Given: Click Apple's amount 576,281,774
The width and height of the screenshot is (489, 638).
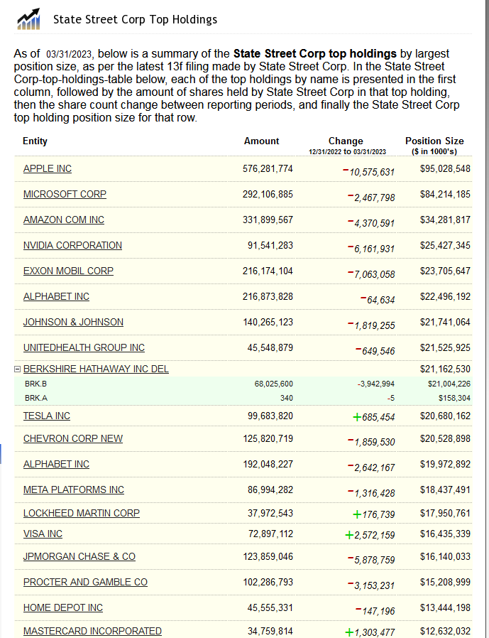Looking at the screenshot, I should pyautogui.click(x=268, y=168).
